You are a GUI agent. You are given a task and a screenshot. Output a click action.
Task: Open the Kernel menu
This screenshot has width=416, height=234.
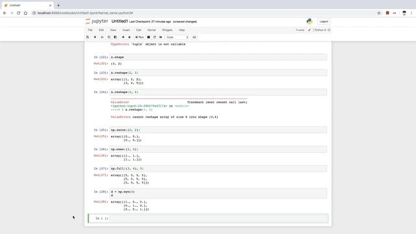pyautogui.click(x=151, y=30)
